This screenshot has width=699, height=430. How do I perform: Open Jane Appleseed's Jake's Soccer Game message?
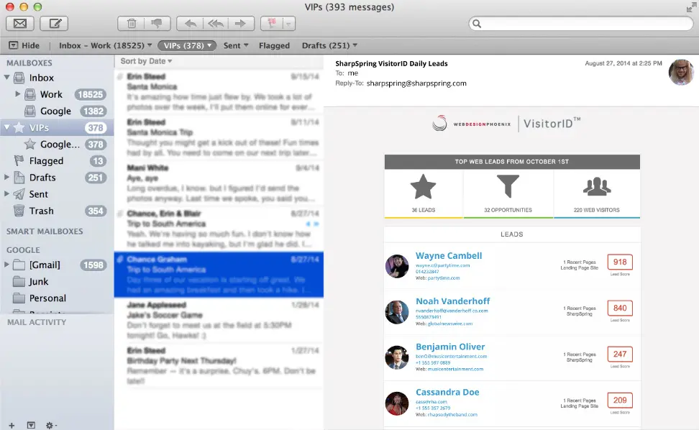click(x=219, y=321)
